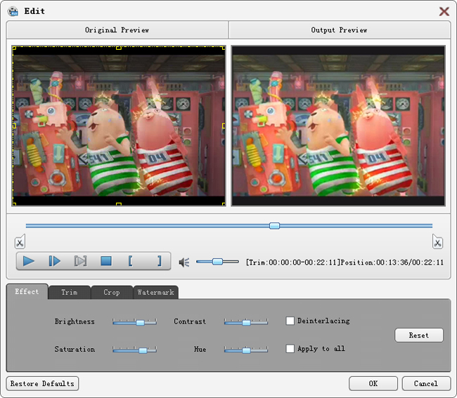Screen dimensions: 457x398
Task: Open the Crop tab
Action: click(x=112, y=293)
